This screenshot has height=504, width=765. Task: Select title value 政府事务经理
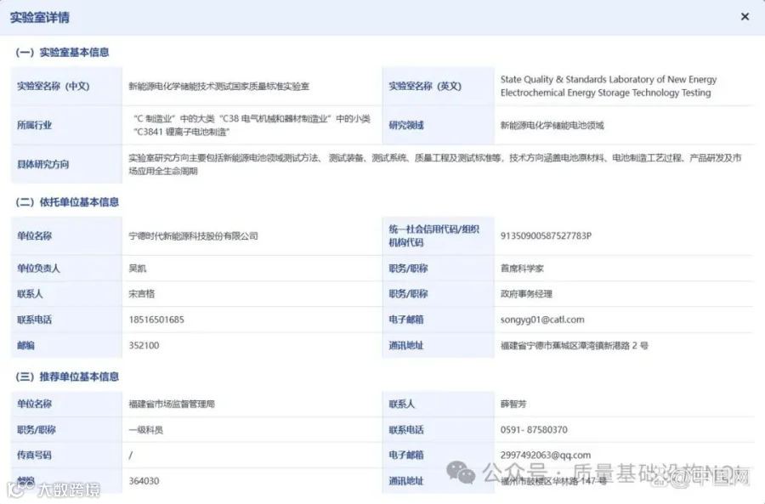[526, 294]
